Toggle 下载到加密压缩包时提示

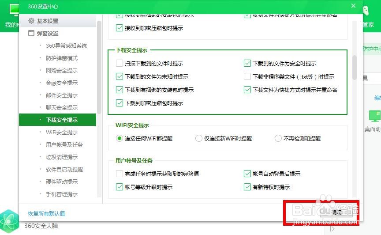(120, 103)
